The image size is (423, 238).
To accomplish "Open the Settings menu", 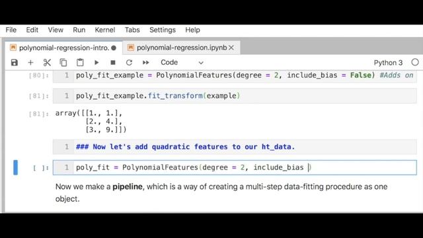I will click(x=163, y=30).
